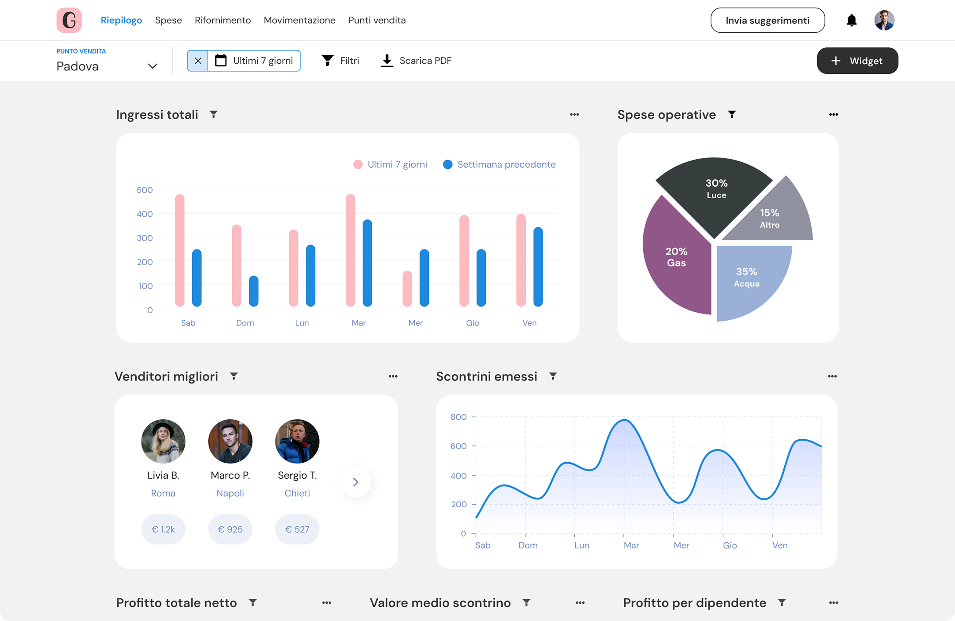Screen dimensions: 955x621
Task: Expand the Padova punto vendita dropdown
Action: [x=152, y=66]
